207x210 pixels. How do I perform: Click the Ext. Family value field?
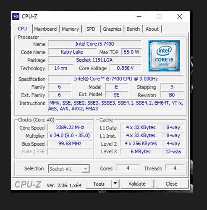click(60, 95)
